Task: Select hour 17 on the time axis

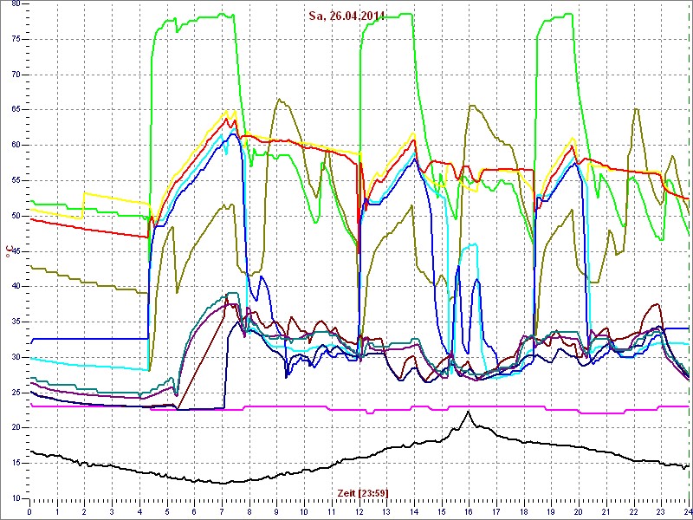Action: click(x=495, y=511)
